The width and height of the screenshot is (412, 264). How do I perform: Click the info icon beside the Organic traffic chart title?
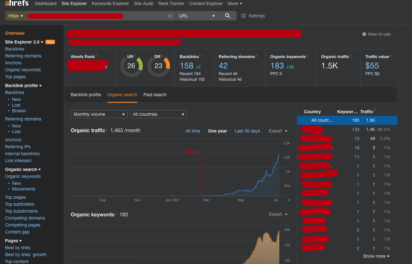(x=107, y=130)
